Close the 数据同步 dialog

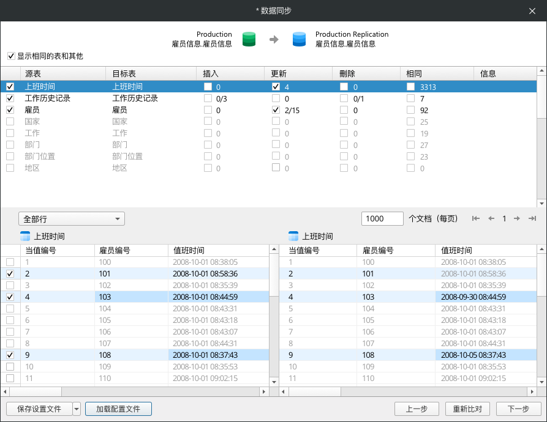532,11
